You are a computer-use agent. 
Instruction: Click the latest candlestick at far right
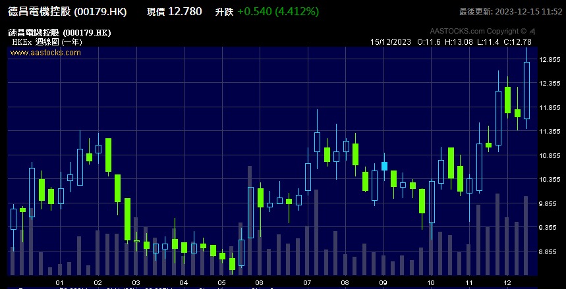(526, 90)
